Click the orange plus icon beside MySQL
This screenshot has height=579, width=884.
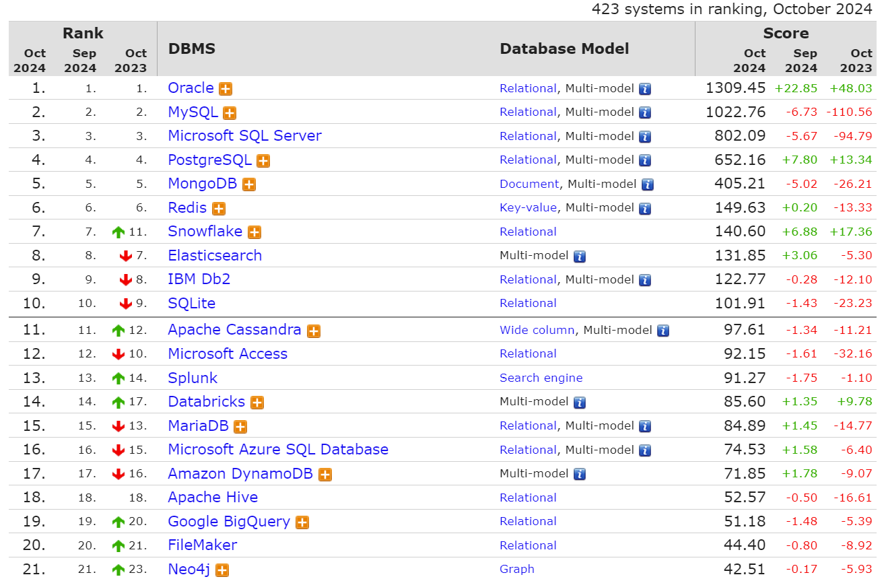coord(230,113)
